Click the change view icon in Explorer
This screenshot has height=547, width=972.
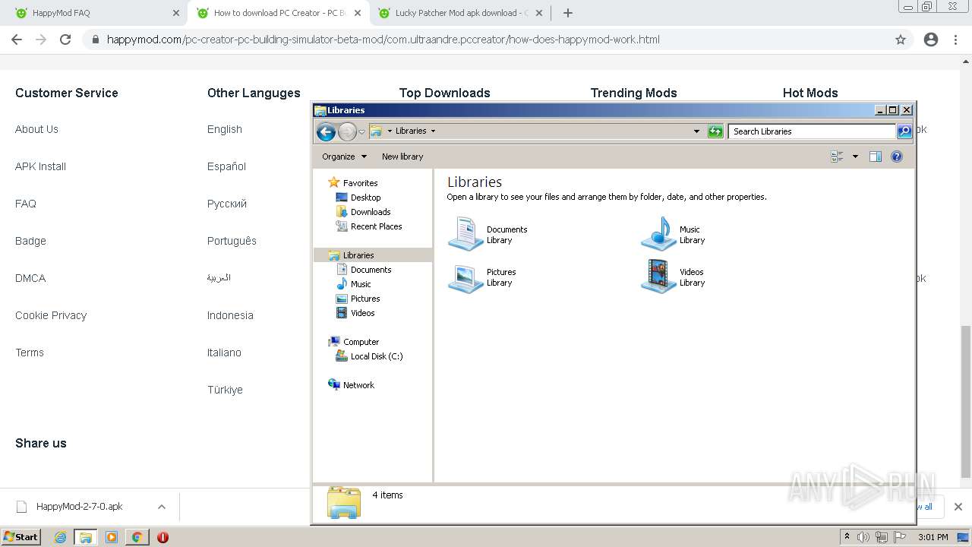(x=838, y=157)
